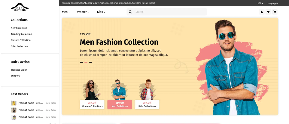Viewport: 289px width, 124px height.
Task: Select the pink middle slide indicator
Action: (x=86, y=62)
